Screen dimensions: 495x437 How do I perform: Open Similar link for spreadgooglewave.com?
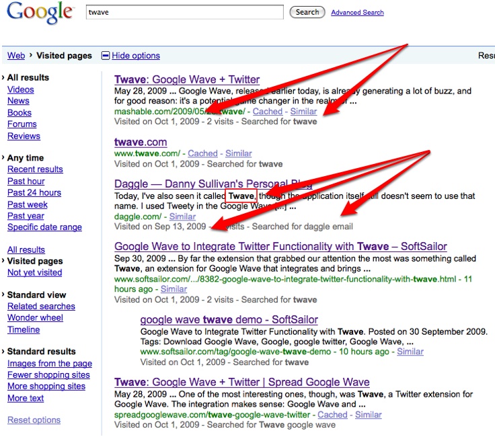368,415
